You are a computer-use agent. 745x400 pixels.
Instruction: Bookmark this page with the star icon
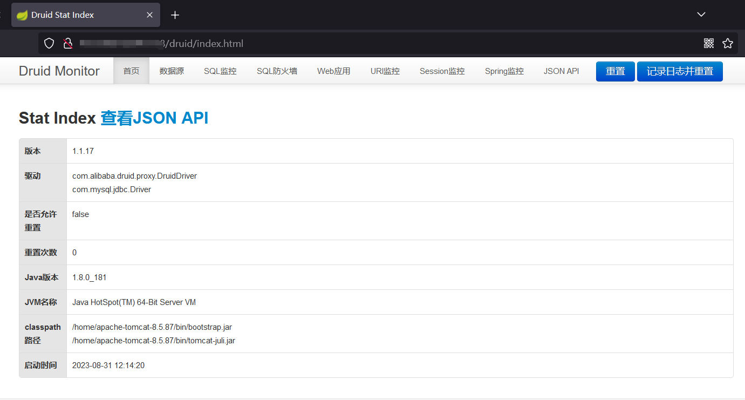tap(728, 44)
